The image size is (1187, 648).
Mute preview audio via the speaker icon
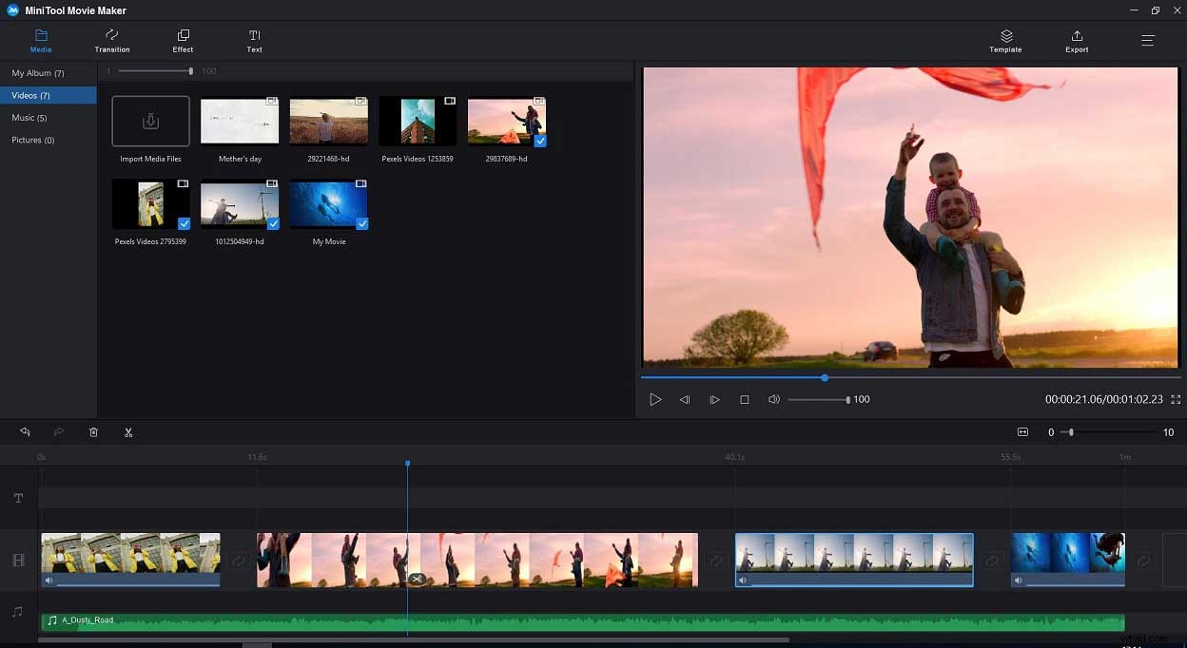point(772,399)
